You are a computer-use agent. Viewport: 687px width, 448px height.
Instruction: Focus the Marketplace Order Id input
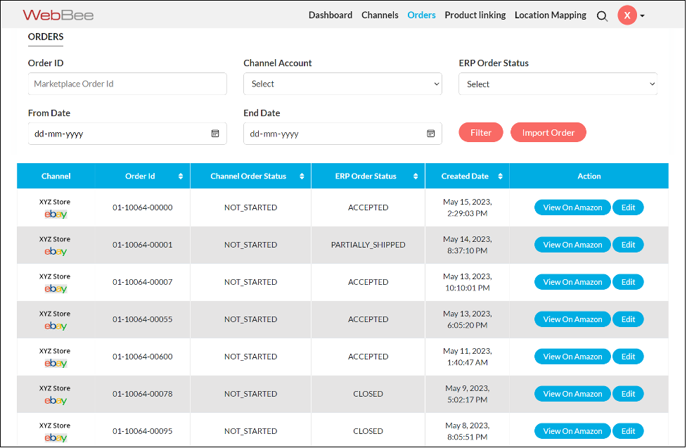click(127, 84)
